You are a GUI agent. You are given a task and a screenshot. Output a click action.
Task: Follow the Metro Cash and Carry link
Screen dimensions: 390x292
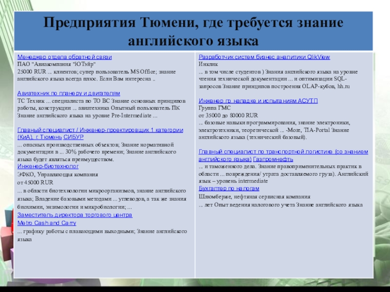pos(47,223)
